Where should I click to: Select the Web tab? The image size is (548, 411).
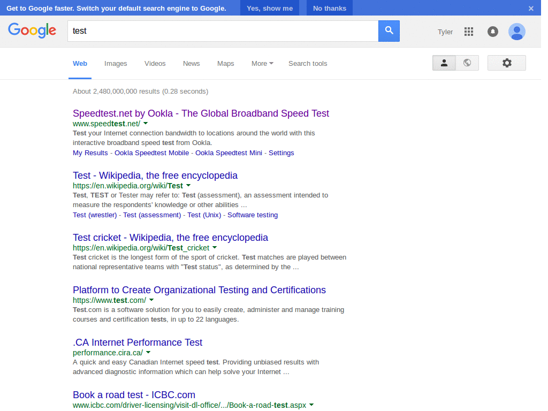pos(80,64)
